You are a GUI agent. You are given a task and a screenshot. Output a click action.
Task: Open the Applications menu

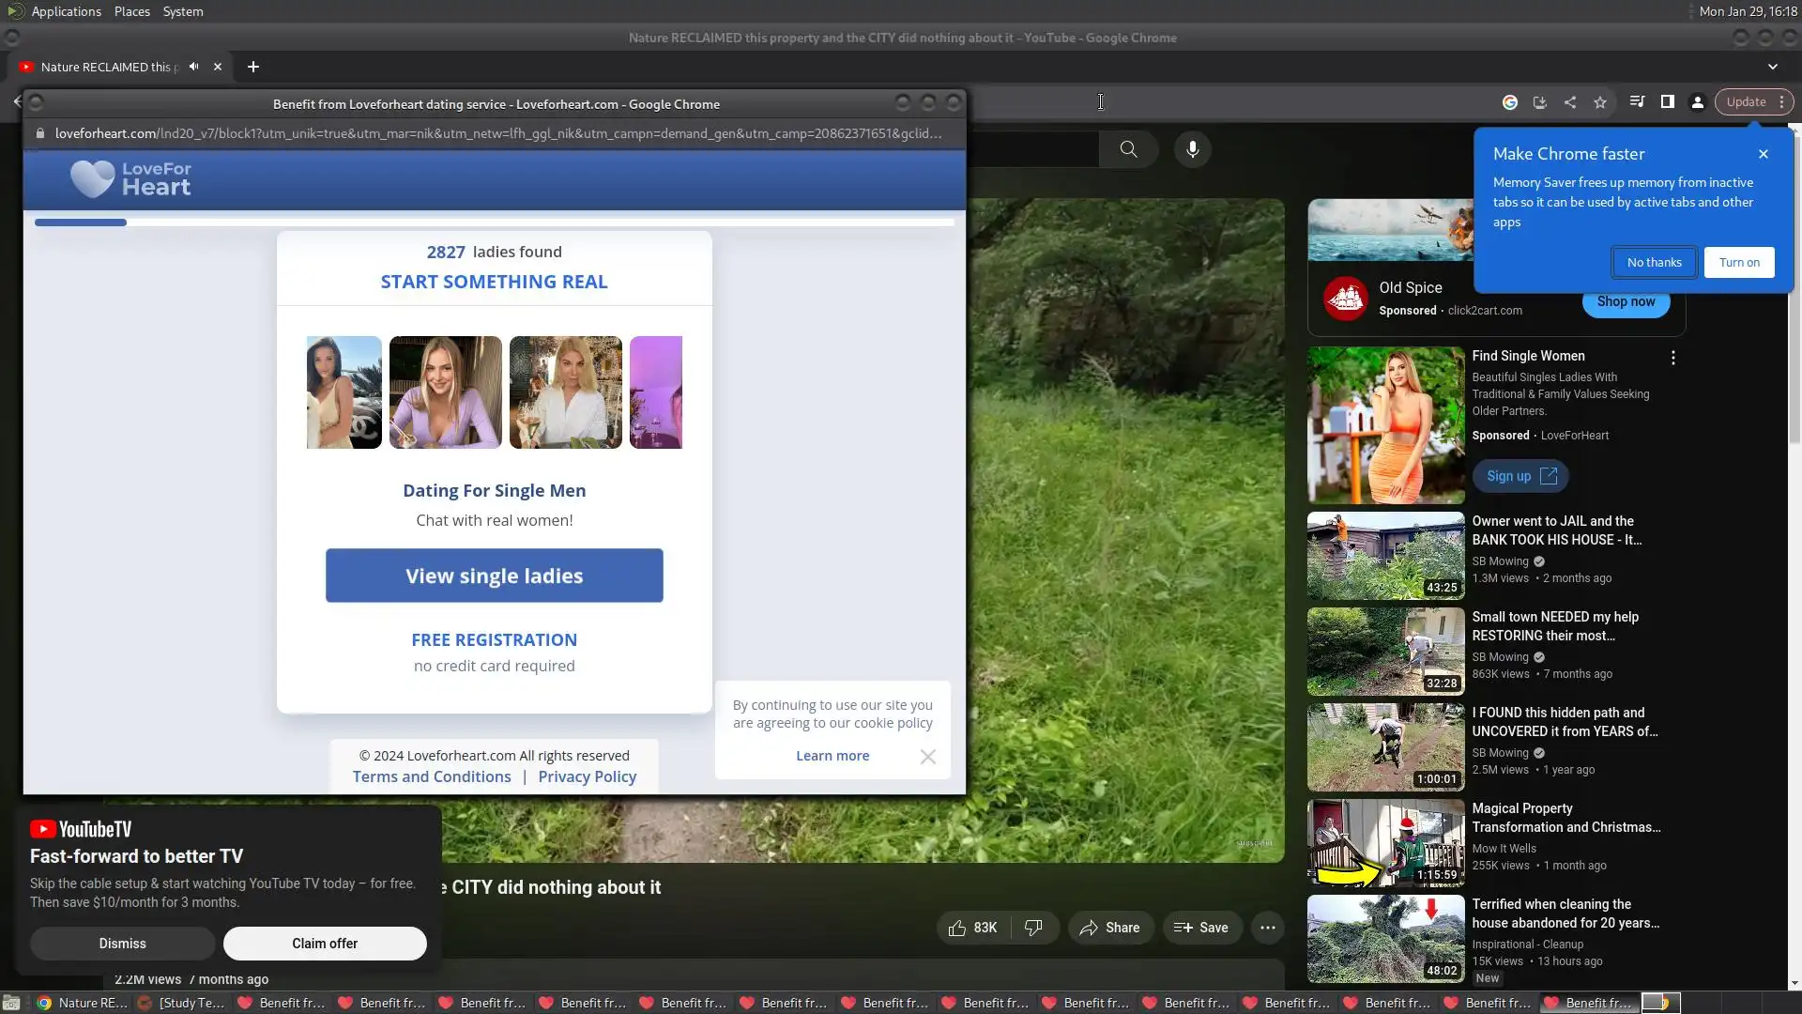pyautogui.click(x=66, y=11)
